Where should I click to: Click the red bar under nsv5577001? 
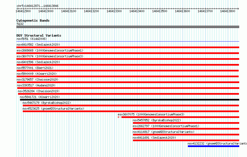pyautogui.click(x=128, y=71)
